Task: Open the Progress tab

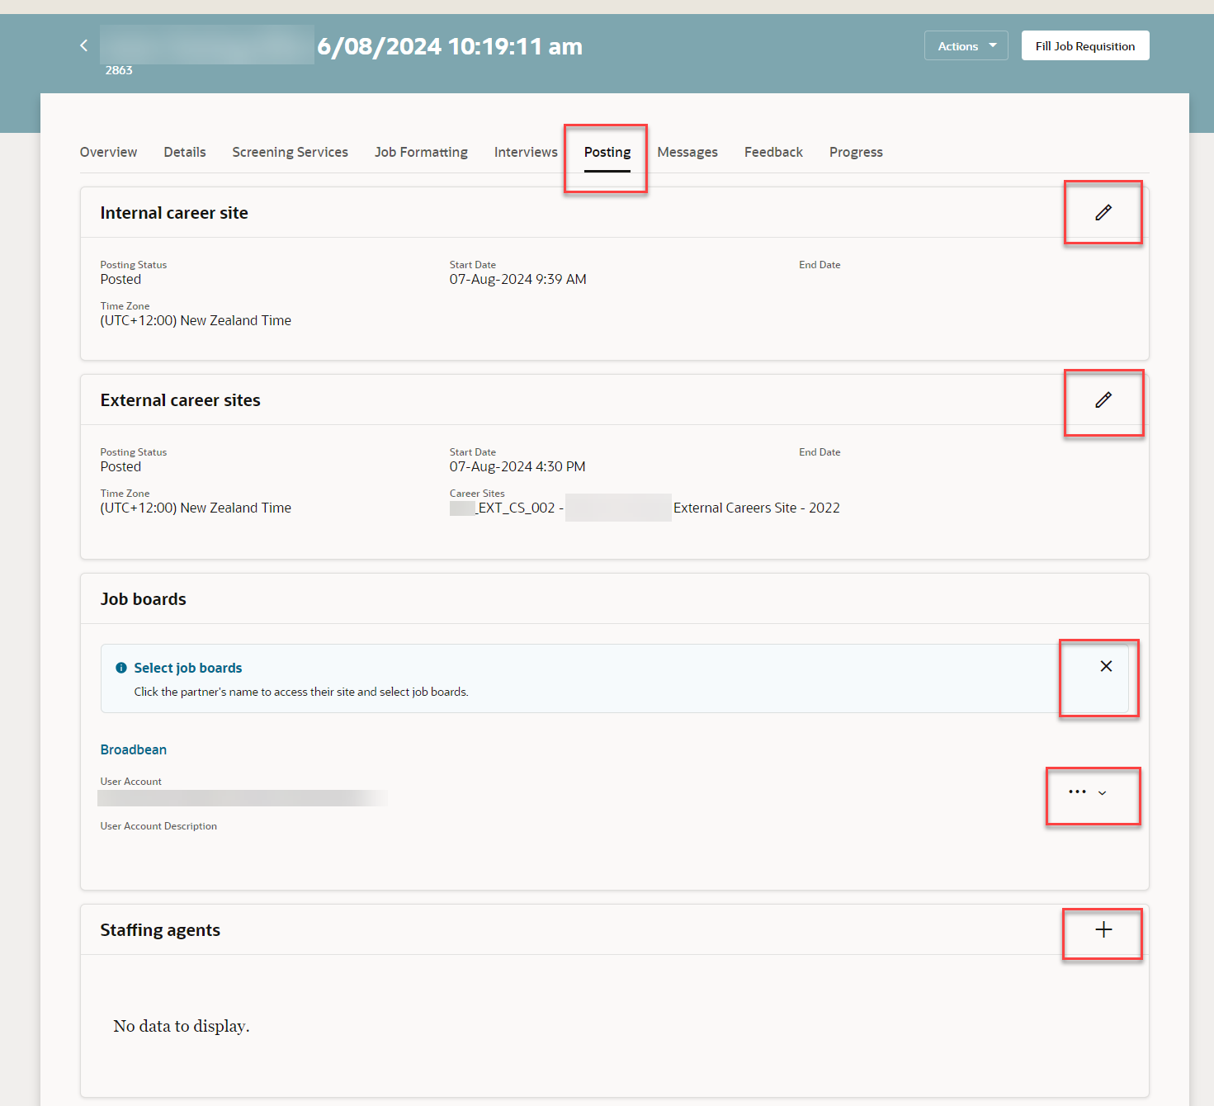Action: coord(856,152)
